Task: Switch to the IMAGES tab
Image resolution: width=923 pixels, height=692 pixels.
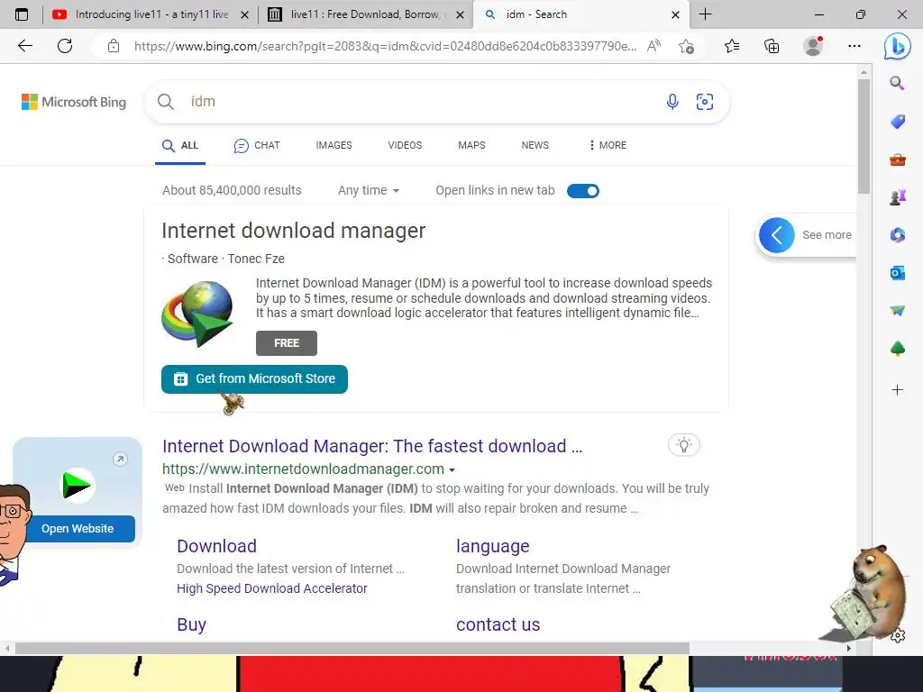Action: point(334,145)
